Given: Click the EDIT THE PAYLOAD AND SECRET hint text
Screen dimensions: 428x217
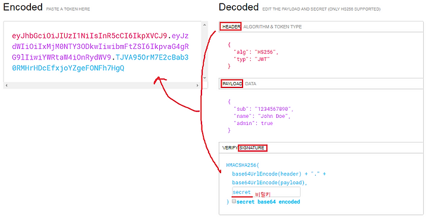Looking at the screenshot, I should (x=321, y=9).
